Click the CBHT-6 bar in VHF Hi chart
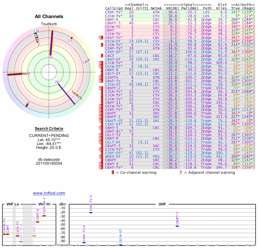258x248 pixels. click(37, 222)
